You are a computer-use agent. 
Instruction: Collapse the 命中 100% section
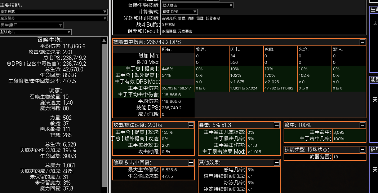click(363, 125)
